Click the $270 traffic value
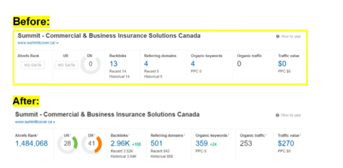Viewport: 343px width, 168px height. (286, 143)
